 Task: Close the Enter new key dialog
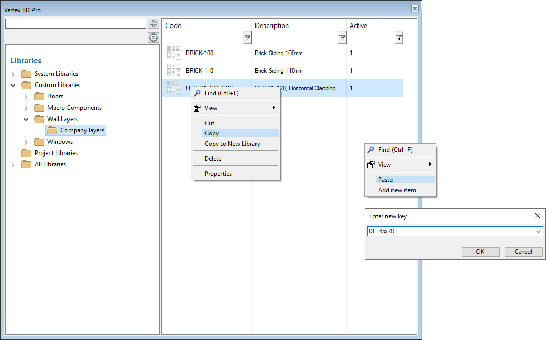[x=537, y=216]
